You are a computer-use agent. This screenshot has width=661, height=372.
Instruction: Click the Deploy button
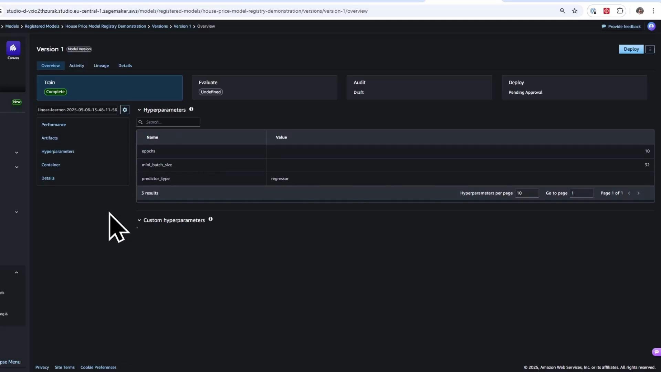(631, 49)
